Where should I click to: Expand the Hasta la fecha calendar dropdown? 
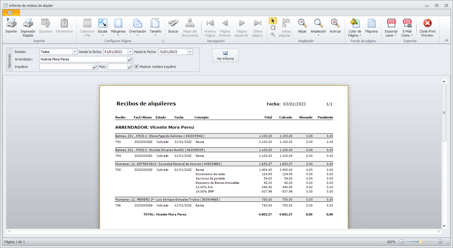[190, 52]
